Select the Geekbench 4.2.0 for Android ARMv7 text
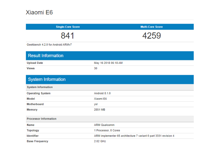 49,45
